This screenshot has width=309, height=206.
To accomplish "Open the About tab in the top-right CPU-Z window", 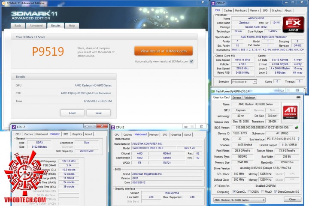I will pos(288,10).
